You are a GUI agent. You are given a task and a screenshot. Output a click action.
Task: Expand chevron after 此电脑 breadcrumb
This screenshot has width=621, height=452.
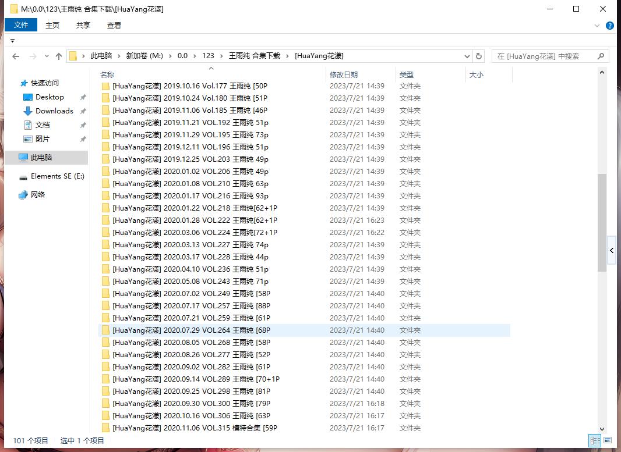click(x=119, y=56)
